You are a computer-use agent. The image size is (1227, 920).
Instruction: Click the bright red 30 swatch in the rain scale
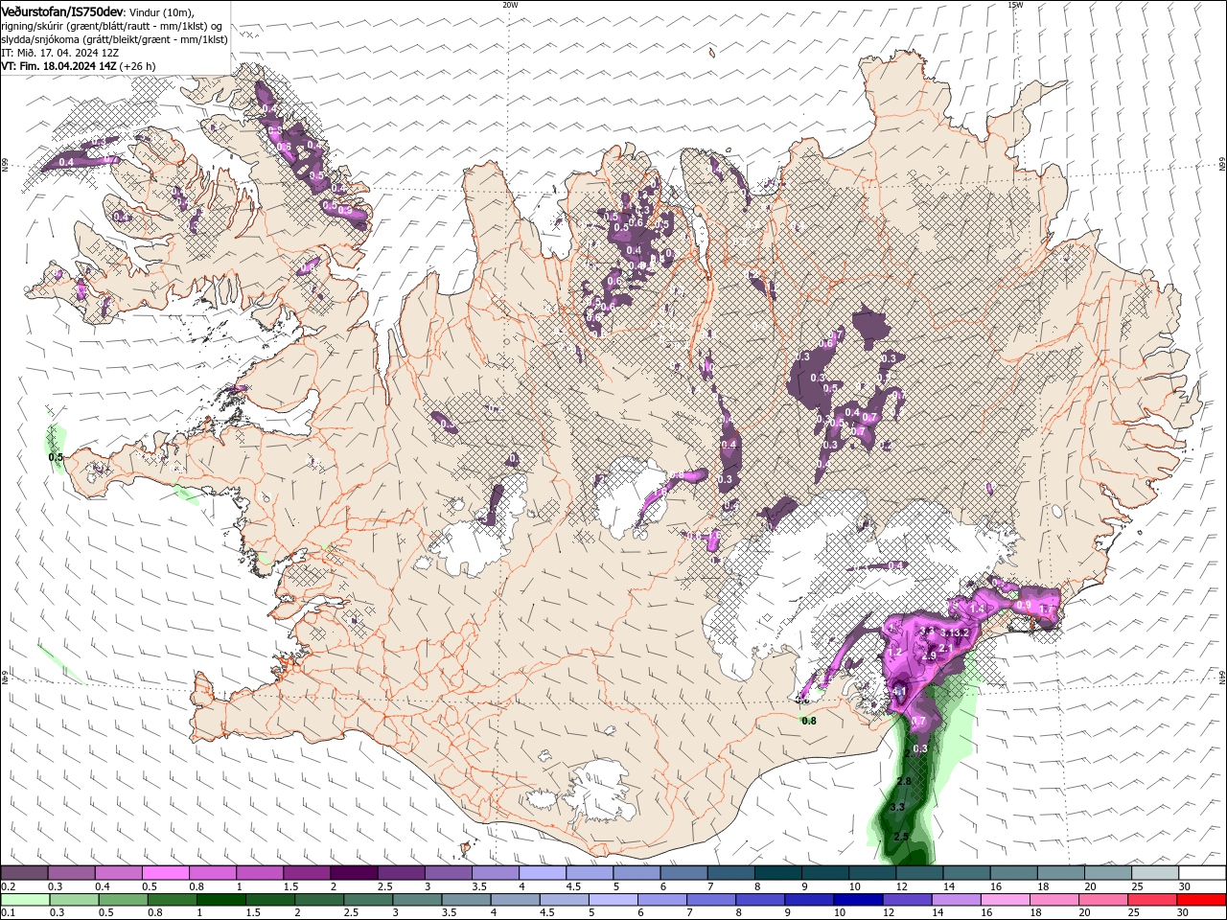[x=1201, y=900]
